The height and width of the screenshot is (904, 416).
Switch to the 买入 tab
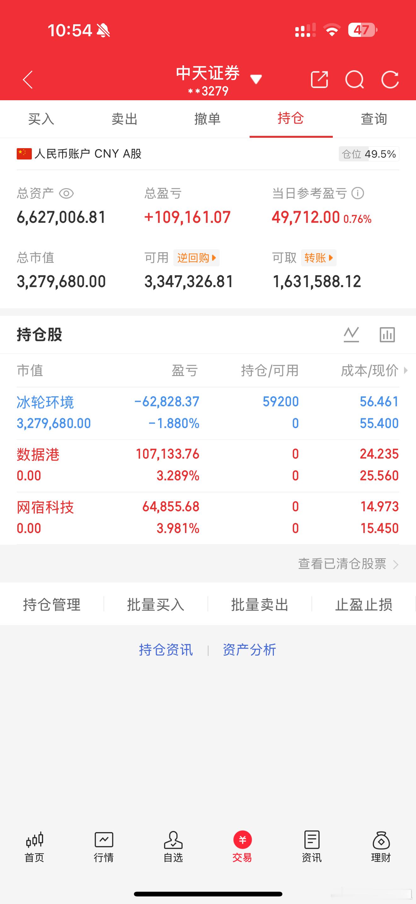click(41, 119)
